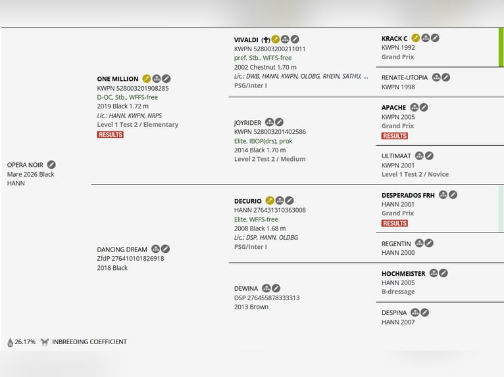This screenshot has height=377, width=504.
Task: Click progeny icon next to HOCHMEISTER
Action: 434,273
